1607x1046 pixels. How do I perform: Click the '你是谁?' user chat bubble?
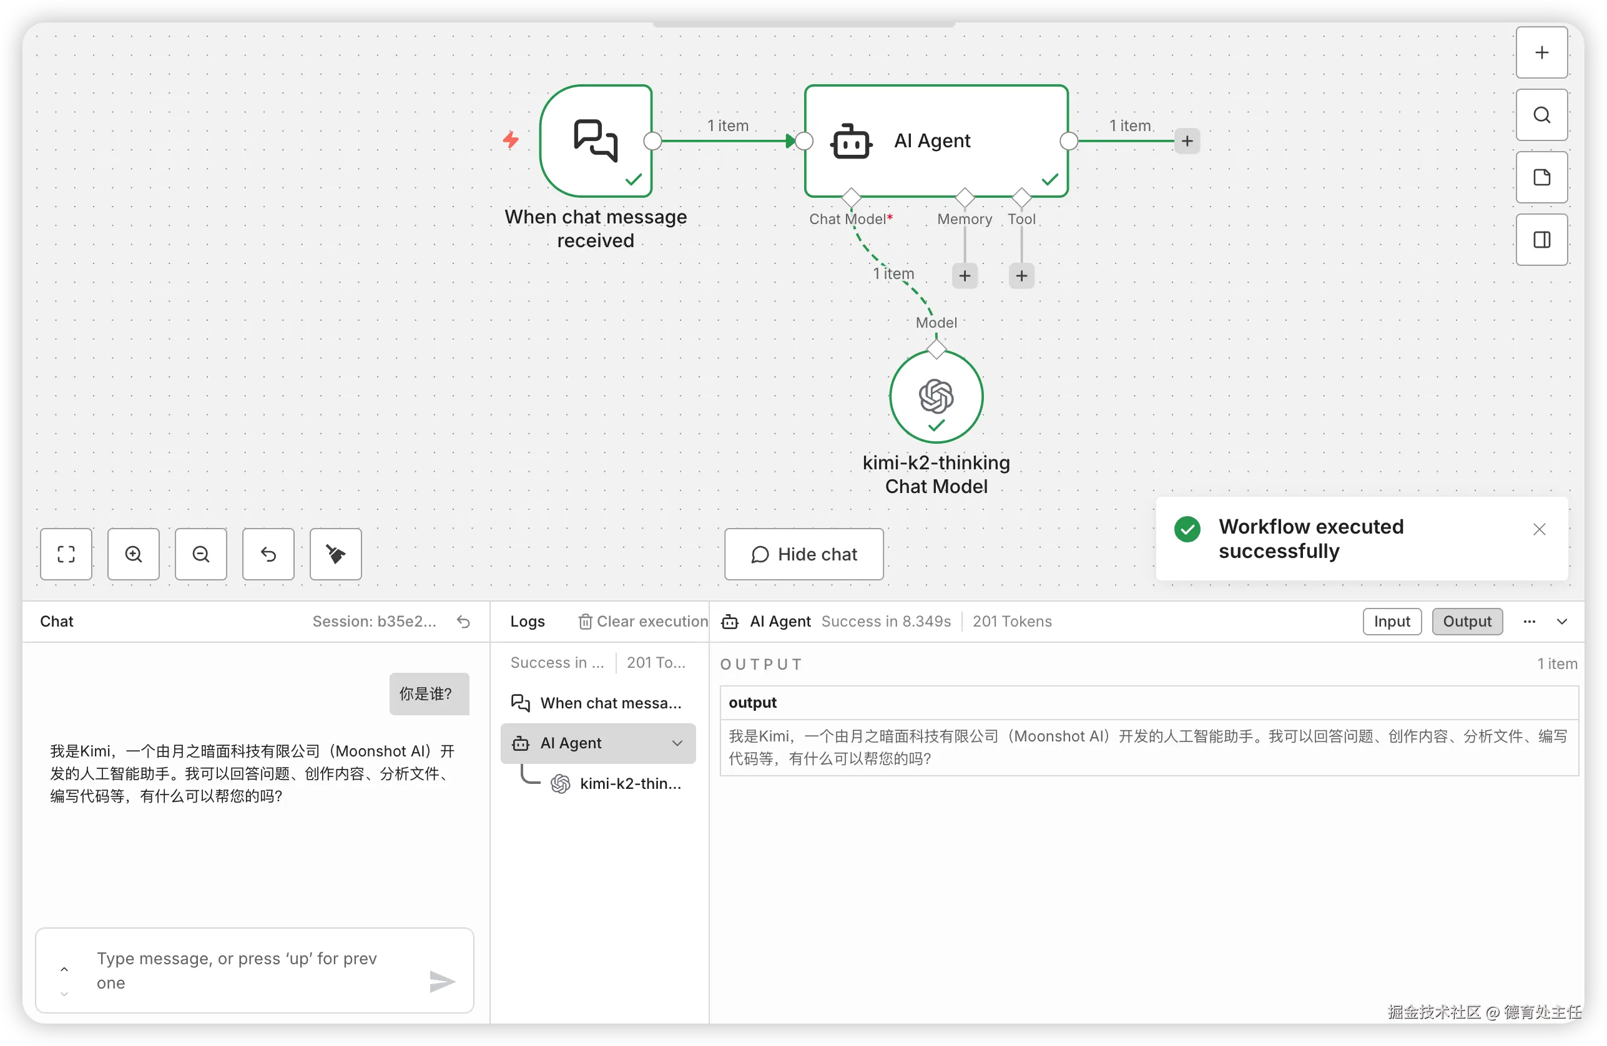(429, 693)
